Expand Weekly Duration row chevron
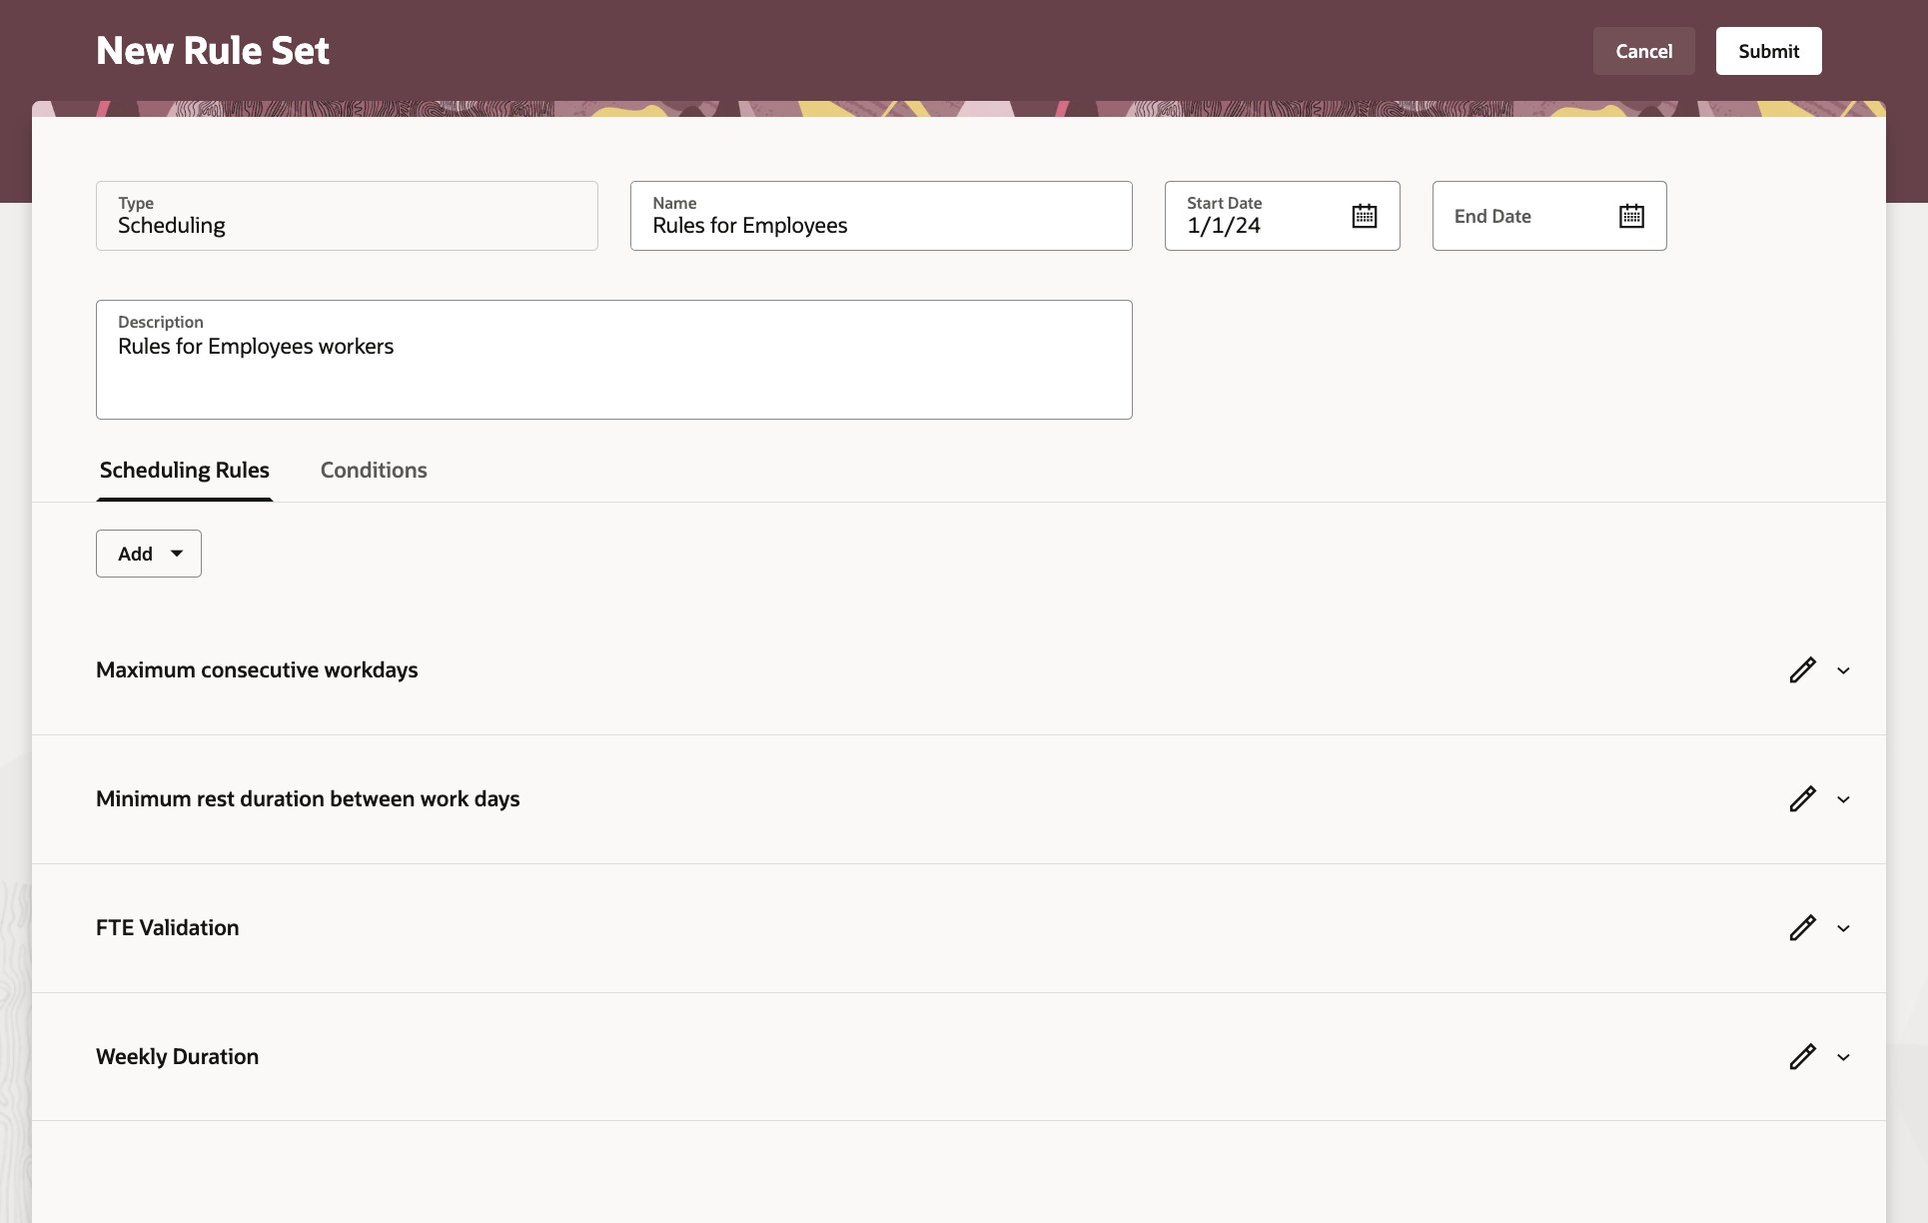This screenshot has width=1928, height=1223. coord(1843,1057)
